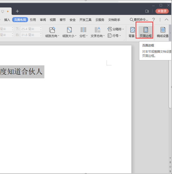Click the 纸张大小 paper size icon
The height and width of the screenshot is (174, 172).
click(x=69, y=30)
